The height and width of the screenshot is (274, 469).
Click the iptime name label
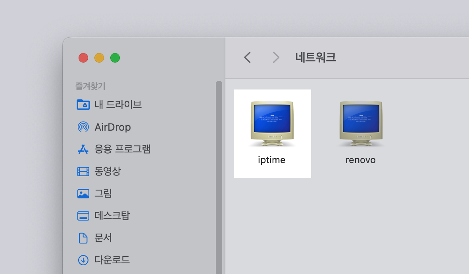(271, 160)
